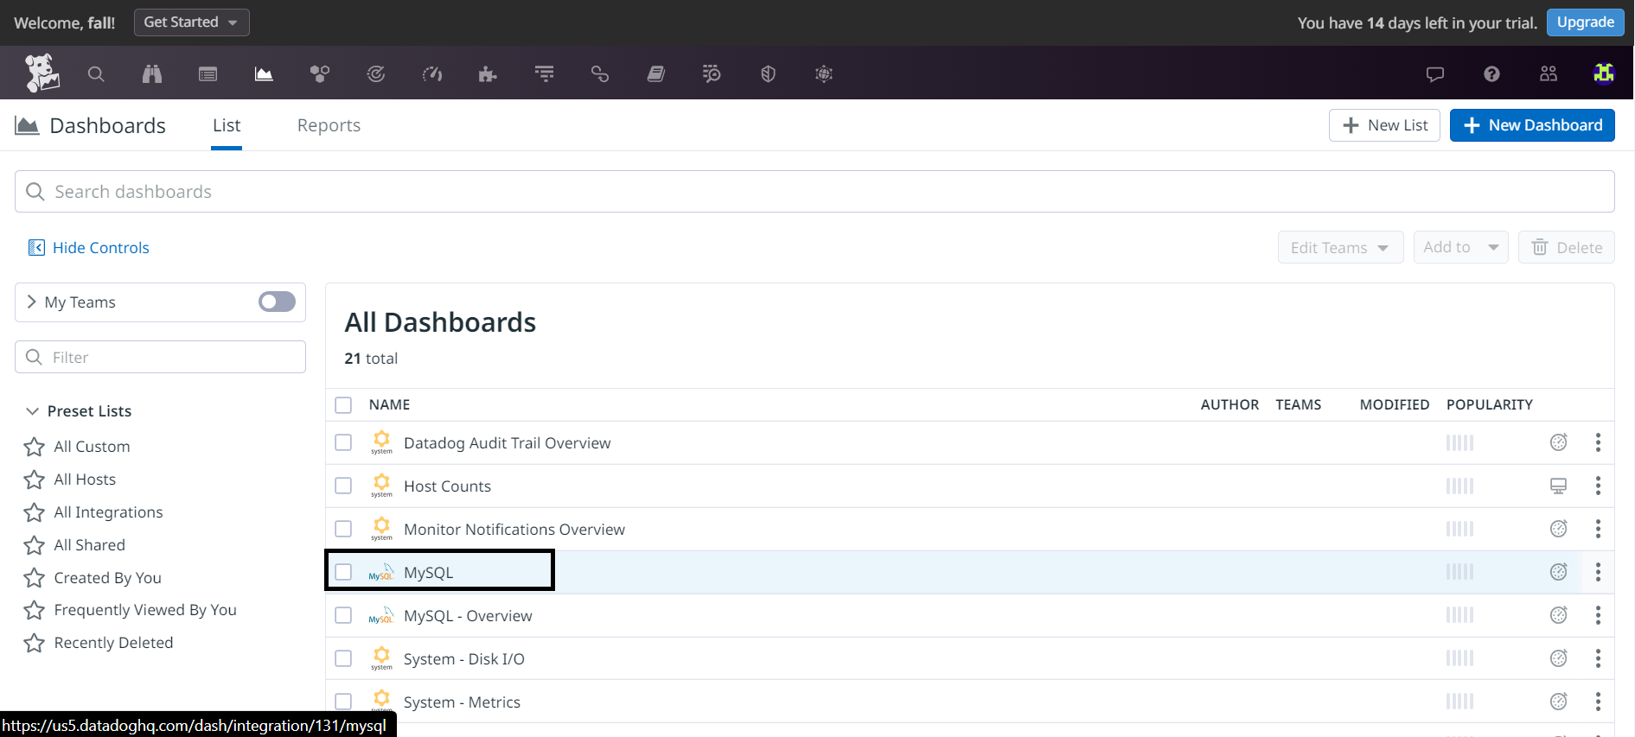This screenshot has height=737, width=1635.
Task: Open more options for MySQL row
Action: click(1598, 572)
